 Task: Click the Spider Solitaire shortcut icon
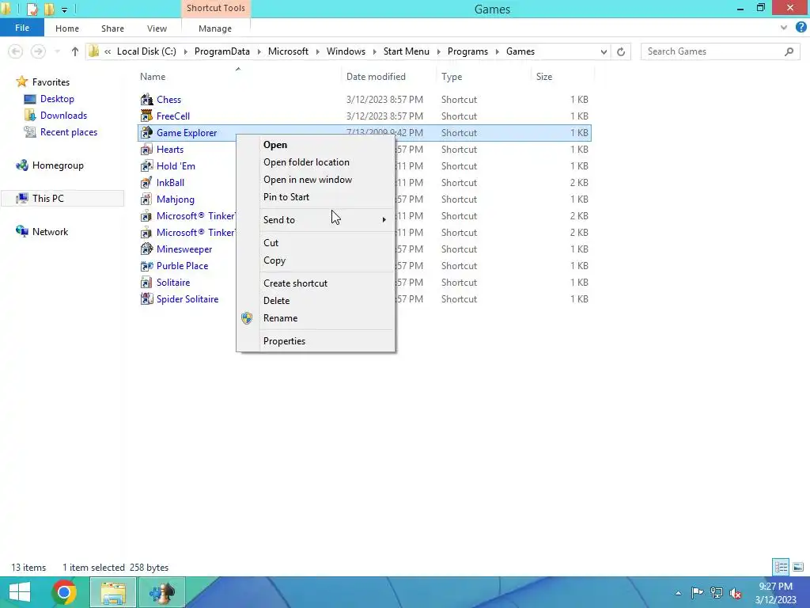(x=146, y=298)
